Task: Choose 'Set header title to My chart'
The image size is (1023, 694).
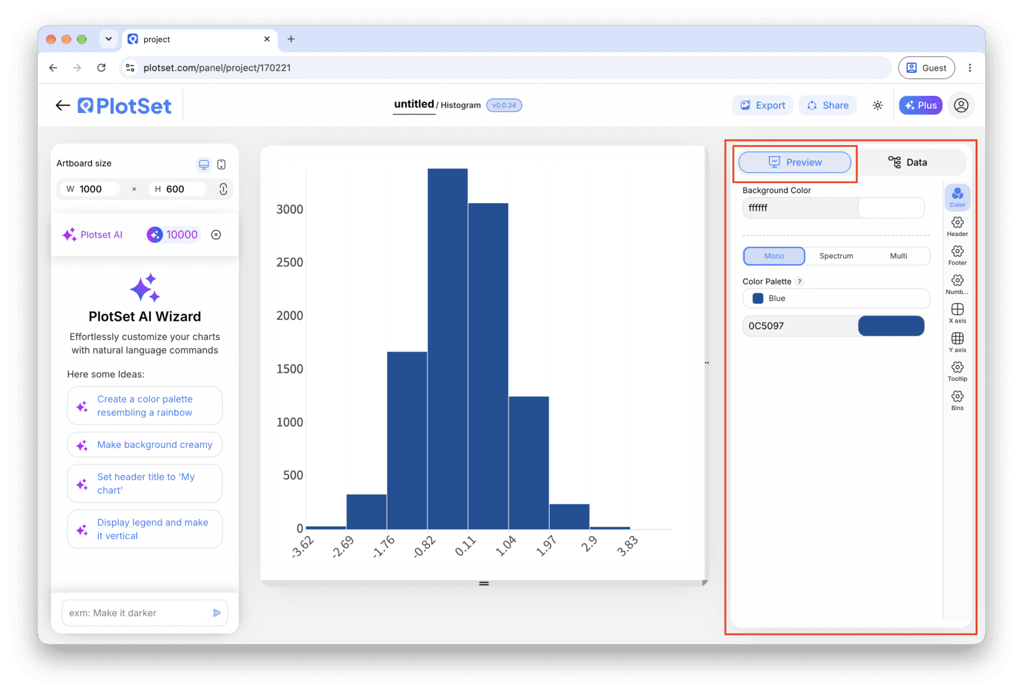Action: (144, 484)
